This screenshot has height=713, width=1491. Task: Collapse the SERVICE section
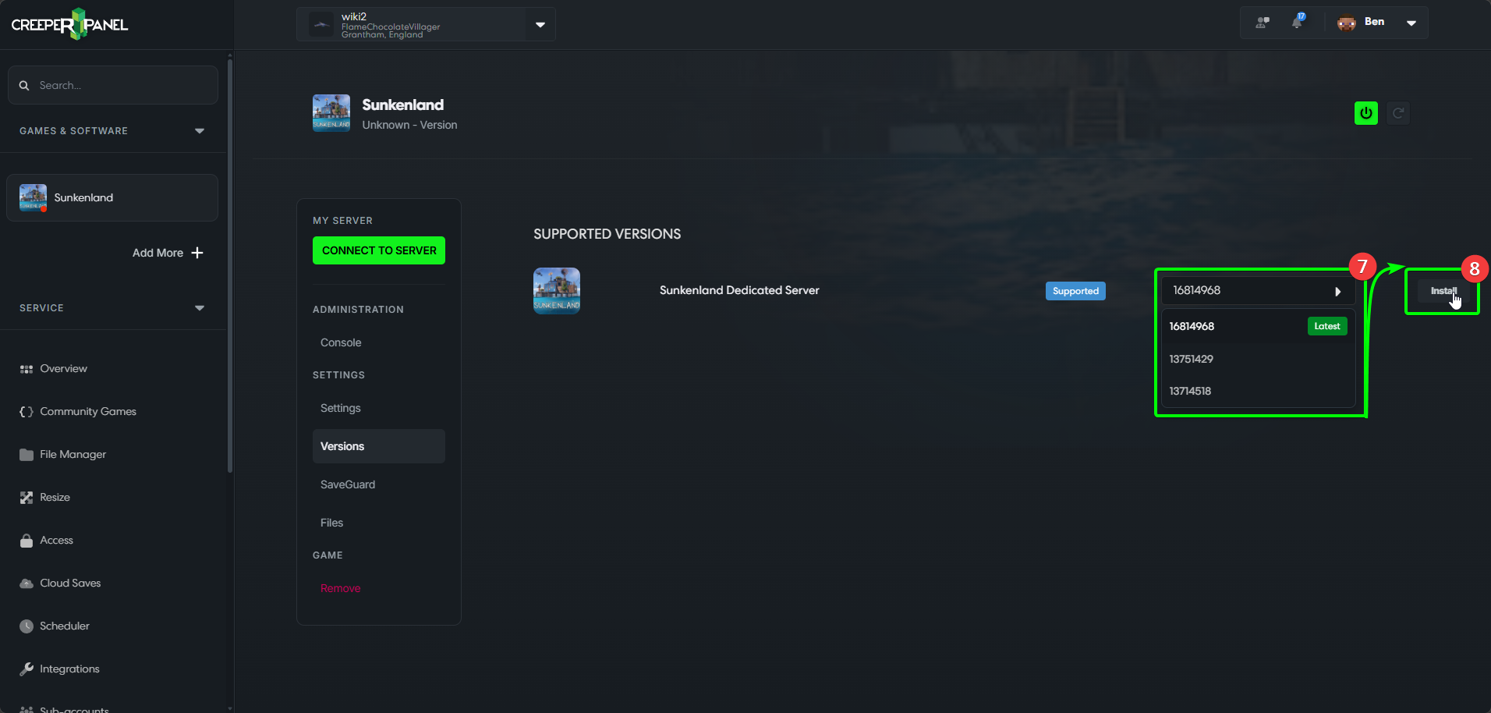pyautogui.click(x=200, y=307)
